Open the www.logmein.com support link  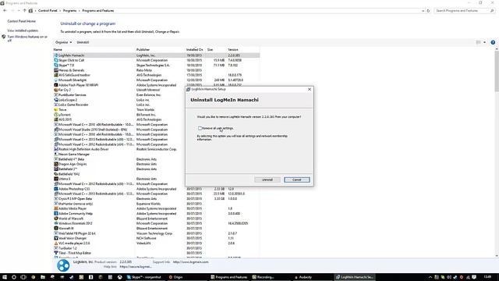click(x=190, y=262)
